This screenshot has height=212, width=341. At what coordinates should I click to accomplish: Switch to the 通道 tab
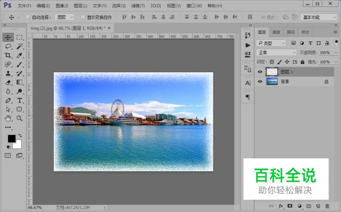tap(276, 32)
